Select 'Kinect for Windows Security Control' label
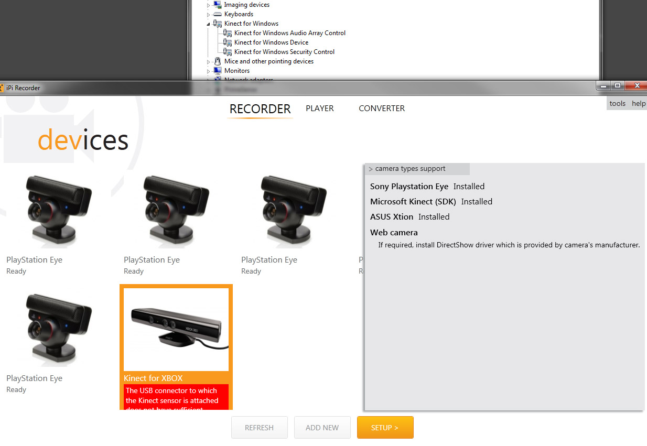This screenshot has height=446, width=647. coord(284,52)
